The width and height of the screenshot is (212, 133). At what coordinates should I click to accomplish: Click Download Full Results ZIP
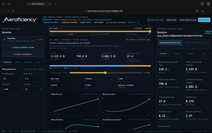coord(170,42)
